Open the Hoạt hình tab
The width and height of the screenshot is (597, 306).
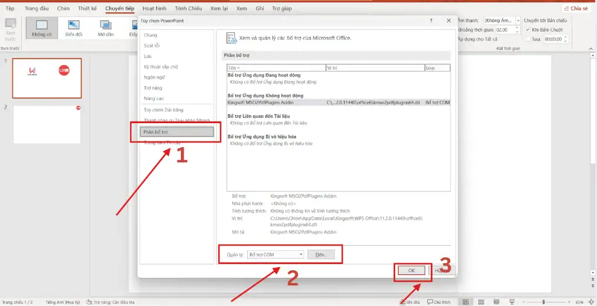(x=154, y=8)
